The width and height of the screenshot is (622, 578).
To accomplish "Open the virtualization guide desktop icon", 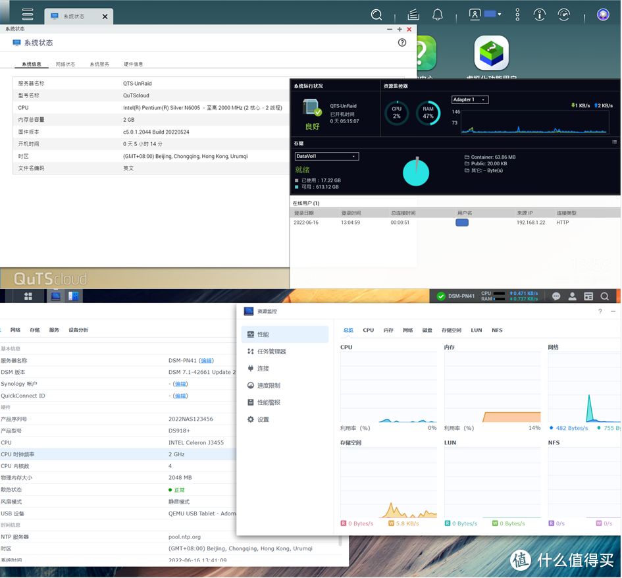I will [x=491, y=53].
